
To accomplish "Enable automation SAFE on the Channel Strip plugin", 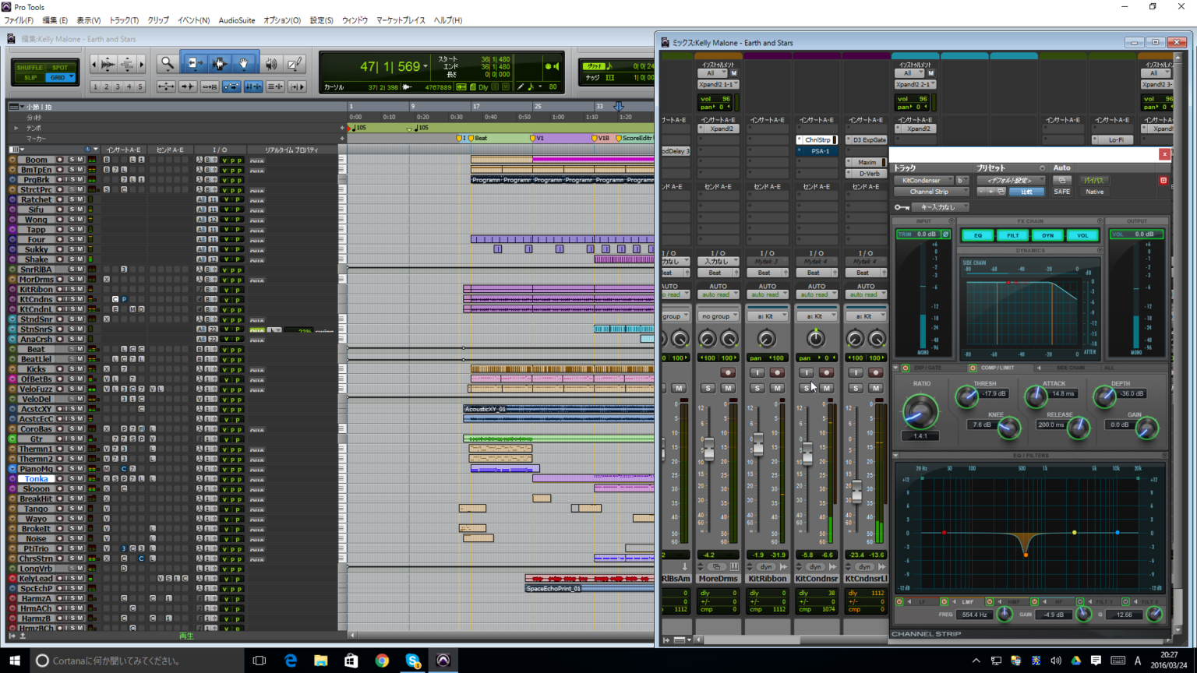I will 1062,192.
